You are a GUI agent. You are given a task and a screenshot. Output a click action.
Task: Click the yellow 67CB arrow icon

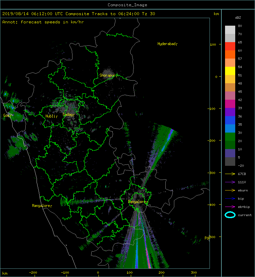[x=230, y=174]
